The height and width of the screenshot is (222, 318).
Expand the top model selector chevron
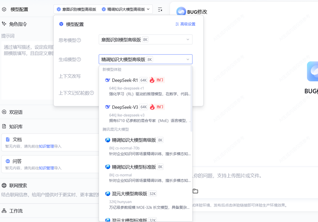[148, 9]
